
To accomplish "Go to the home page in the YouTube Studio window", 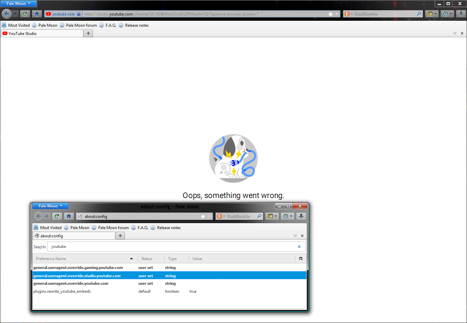I will pos(37,14).
